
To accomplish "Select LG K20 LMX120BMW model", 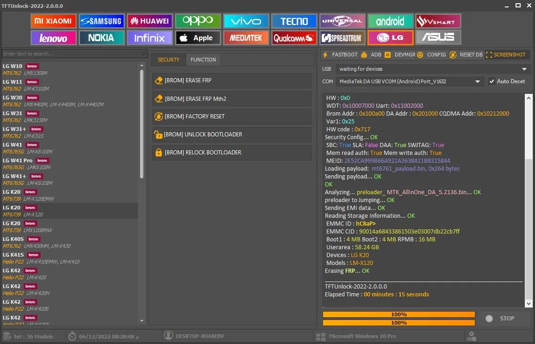I will (x=69, y=227).
